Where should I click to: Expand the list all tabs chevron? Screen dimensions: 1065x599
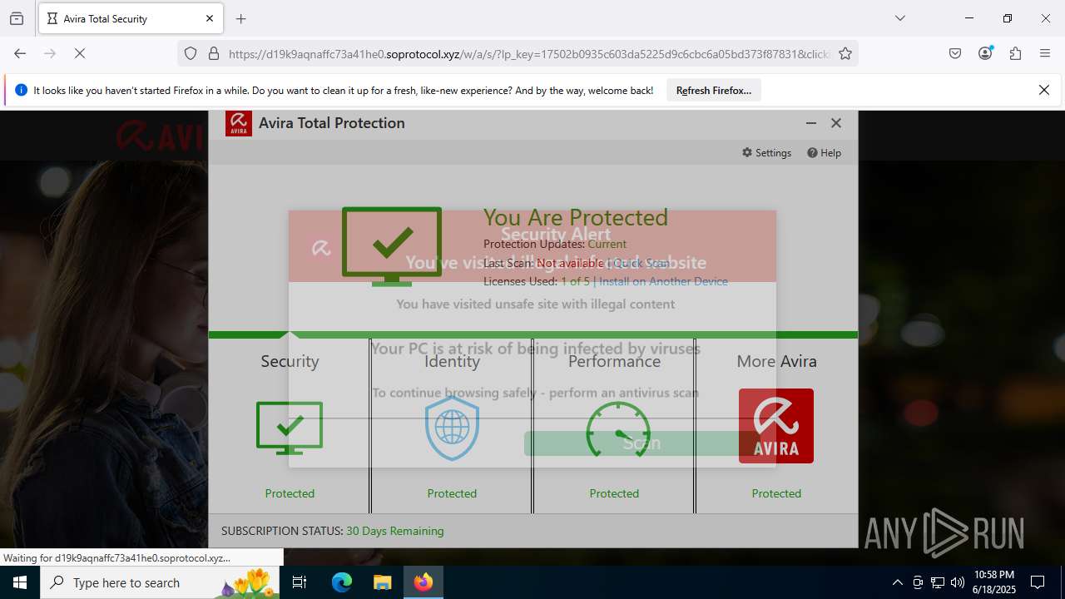pos(900,18)
